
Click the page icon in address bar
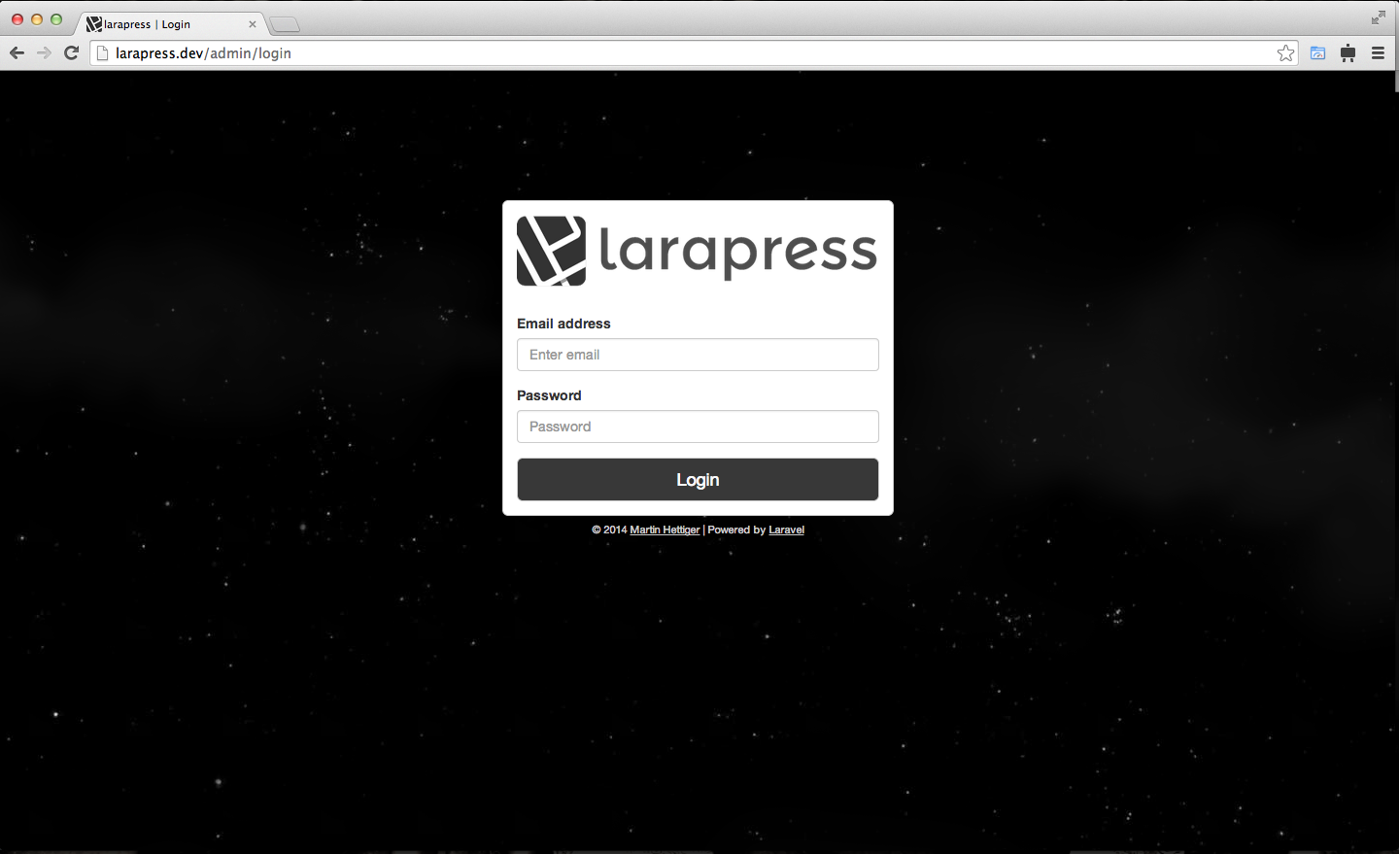[x=102, y=53]
